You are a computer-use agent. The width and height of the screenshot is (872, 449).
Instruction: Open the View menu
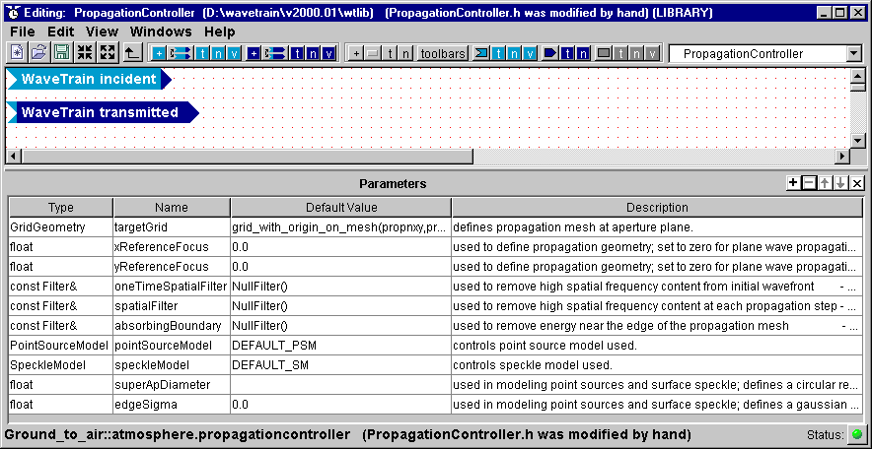tap(102, 32)
